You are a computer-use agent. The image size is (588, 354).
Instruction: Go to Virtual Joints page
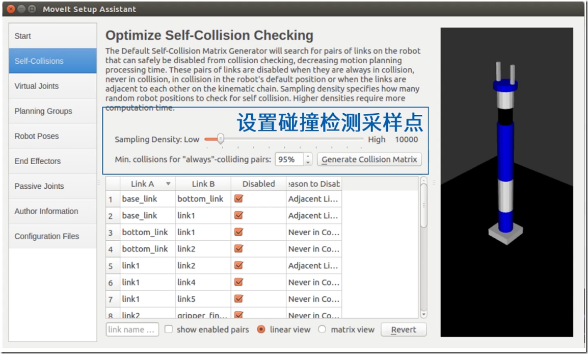52,86
